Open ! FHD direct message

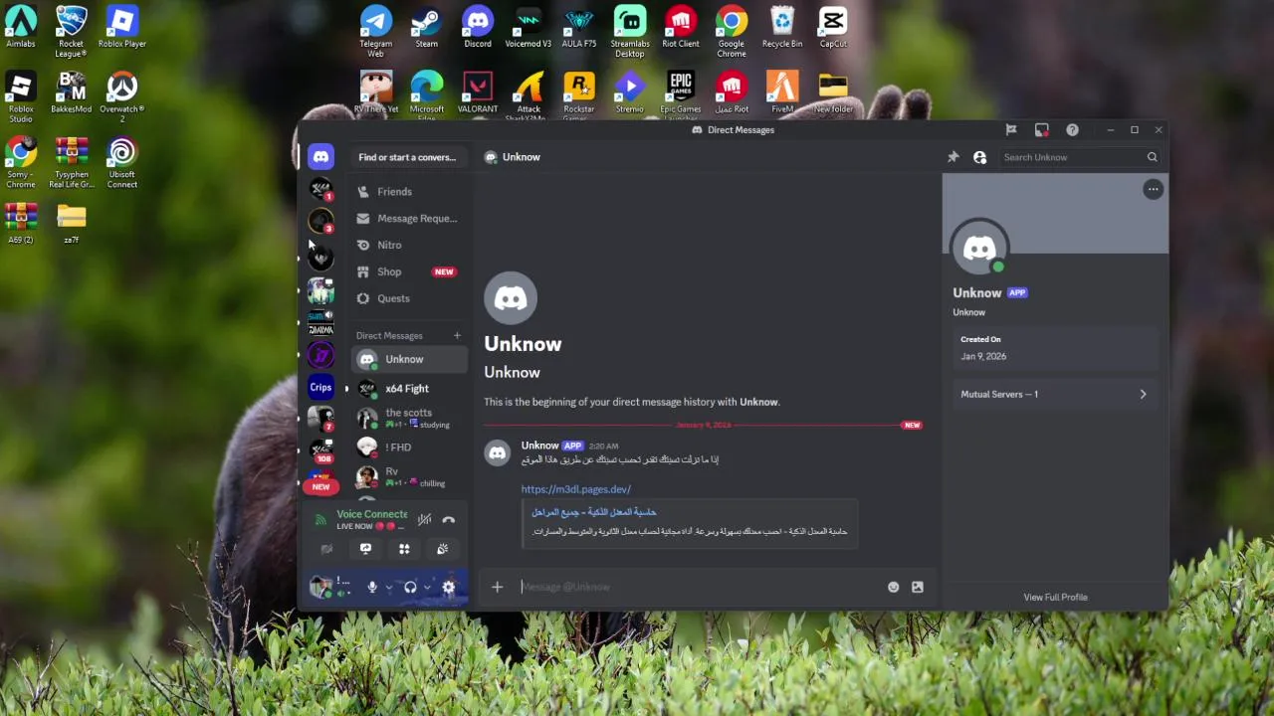409,447
